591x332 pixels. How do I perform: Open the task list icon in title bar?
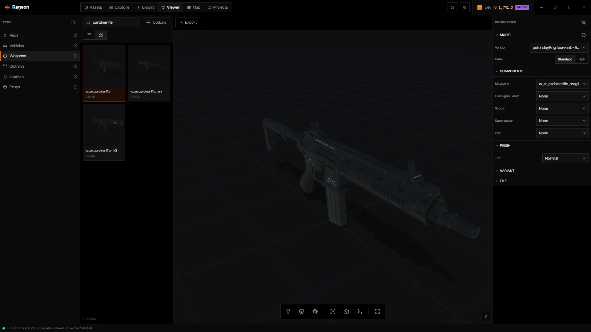coord(452,7)
